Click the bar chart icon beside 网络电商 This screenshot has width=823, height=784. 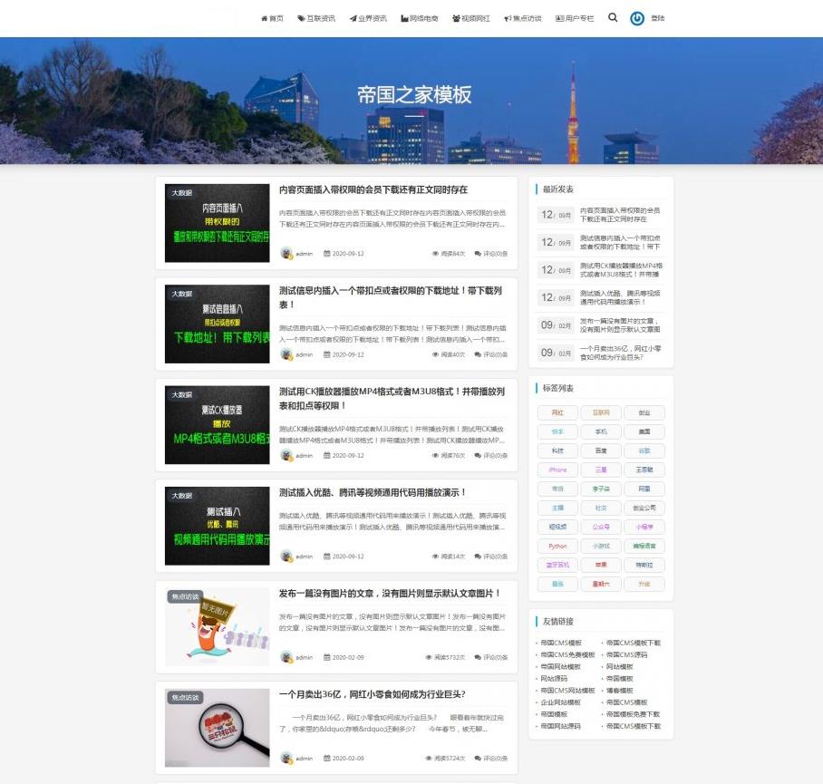(404, 17)
